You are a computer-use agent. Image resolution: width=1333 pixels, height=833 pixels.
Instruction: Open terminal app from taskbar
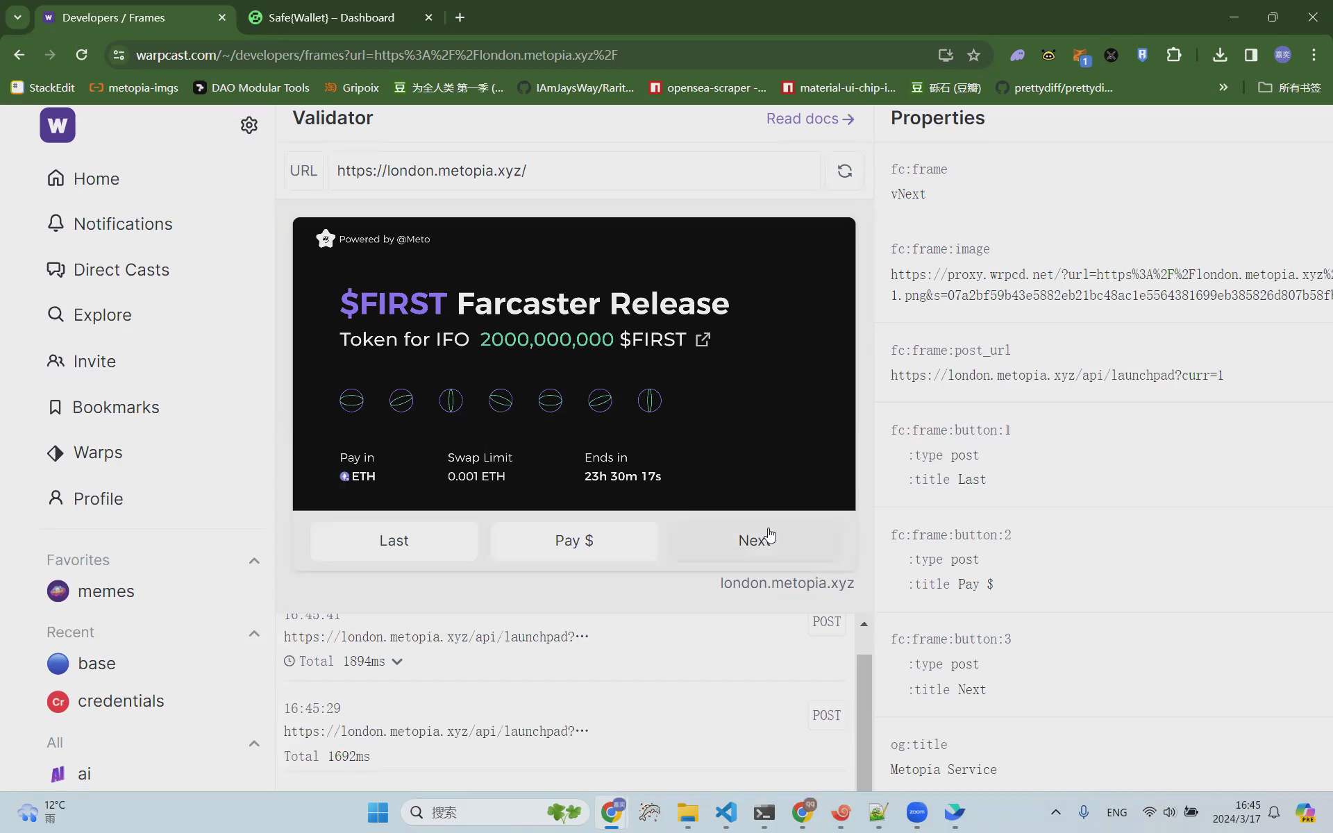pyautogui.click(x=764, y=812)
